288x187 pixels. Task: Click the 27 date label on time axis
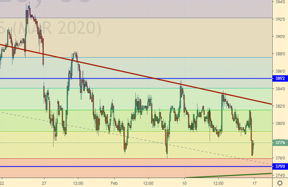coord(43,183)
